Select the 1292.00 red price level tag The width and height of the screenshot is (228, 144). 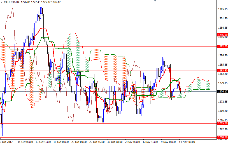pos(222,47)
